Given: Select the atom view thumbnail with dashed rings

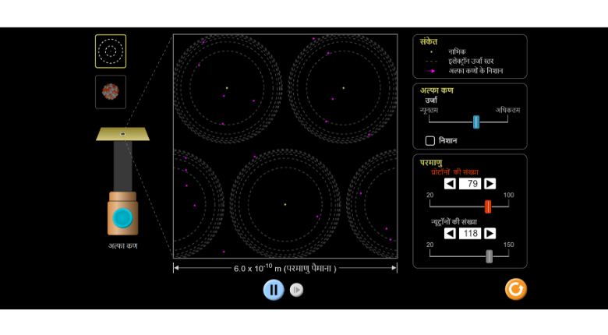Looking at the screenshot, I should pos(111,51).
